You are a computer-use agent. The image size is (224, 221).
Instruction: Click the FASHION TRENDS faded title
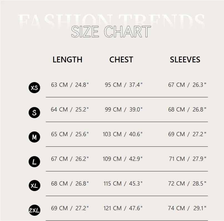pyautogui.click(x=111, y=21)
